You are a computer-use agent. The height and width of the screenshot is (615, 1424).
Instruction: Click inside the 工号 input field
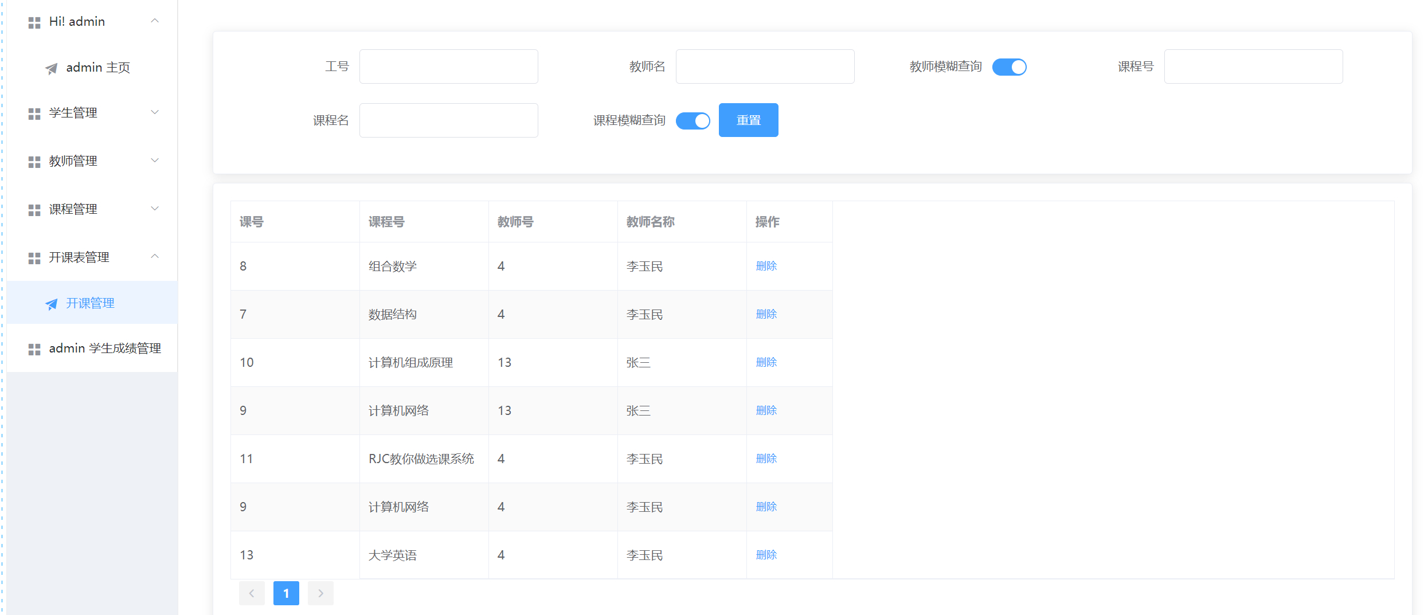coord(448,66)
